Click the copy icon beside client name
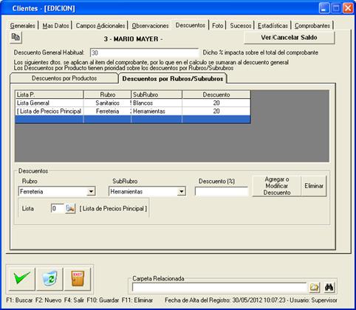The height and width of the screenshot is (310, 356). pyautogui.click(x=16, y=38)
